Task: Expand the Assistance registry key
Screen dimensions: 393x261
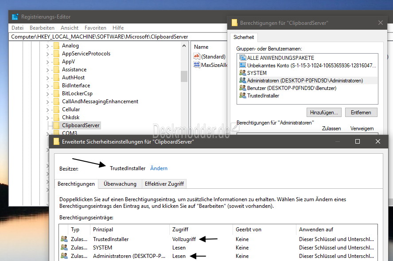Action: pyautogui.click(x=47, y=70)
